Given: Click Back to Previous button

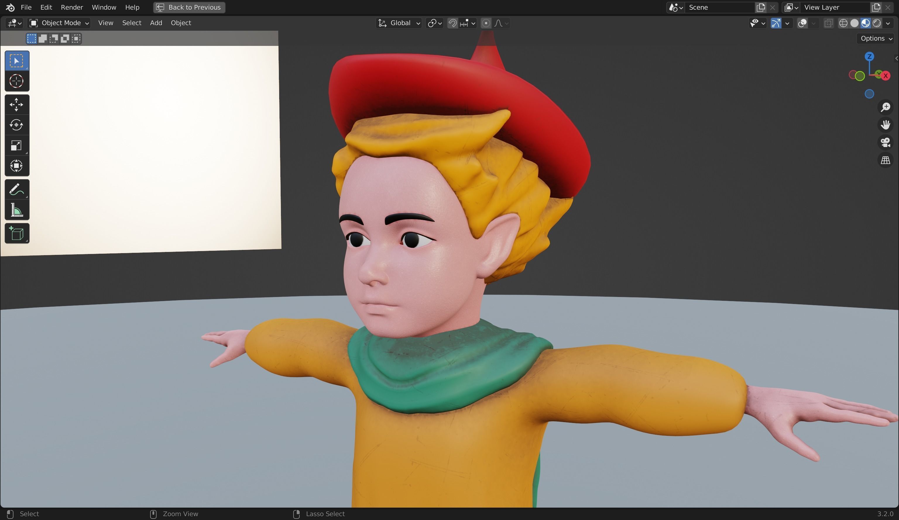Looking at the screenshot, I should [189, 7].
